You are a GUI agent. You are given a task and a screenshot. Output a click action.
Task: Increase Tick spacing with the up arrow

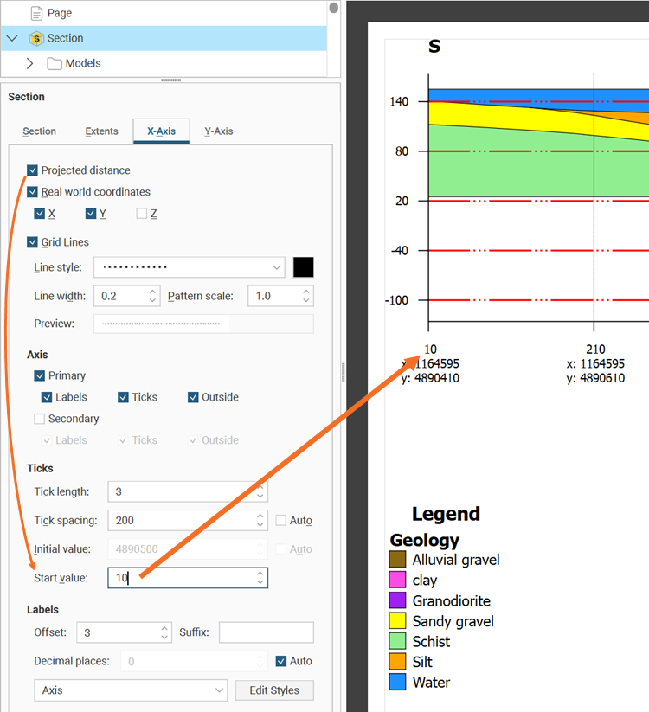pyautogui.click(x=260, y=516)
